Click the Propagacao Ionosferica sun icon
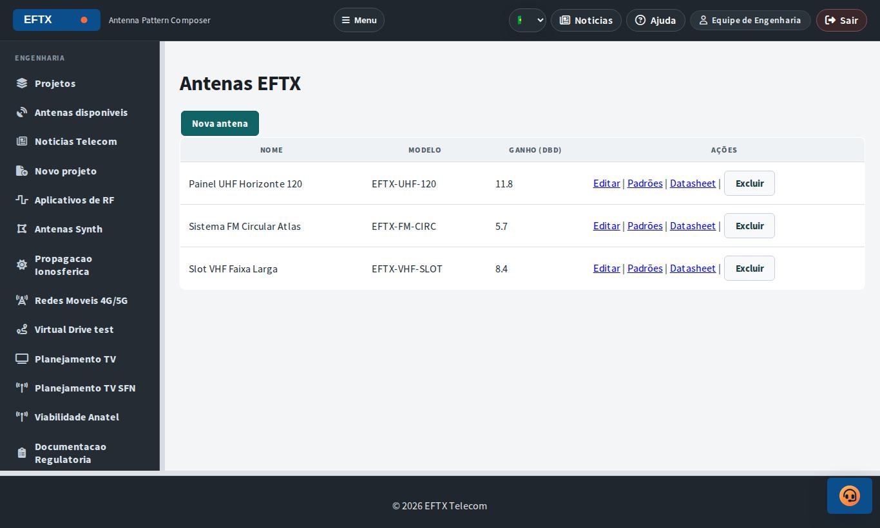880x528 pixels. (22, 265)
